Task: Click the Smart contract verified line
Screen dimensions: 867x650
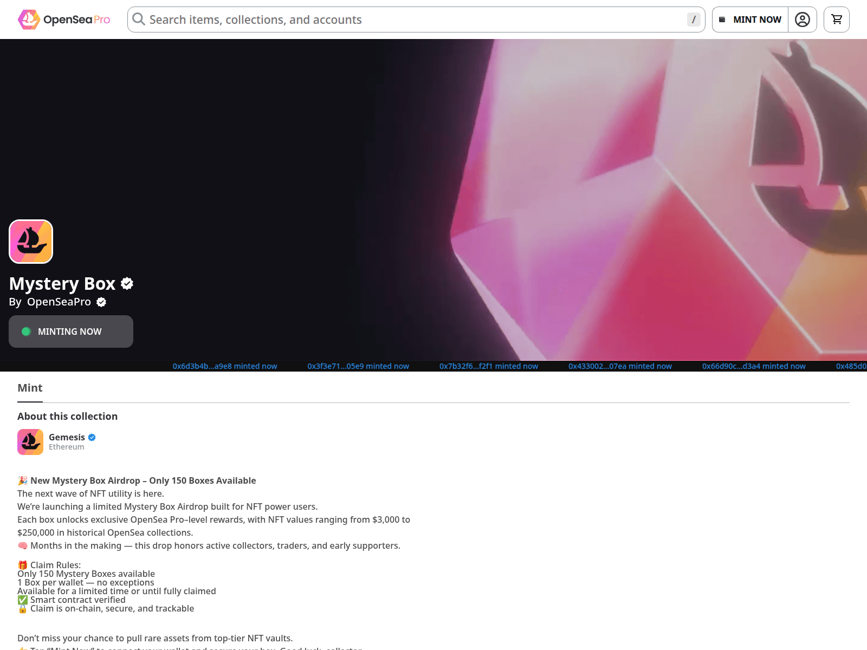Action: pyautogui.click(x=72, y=600)
